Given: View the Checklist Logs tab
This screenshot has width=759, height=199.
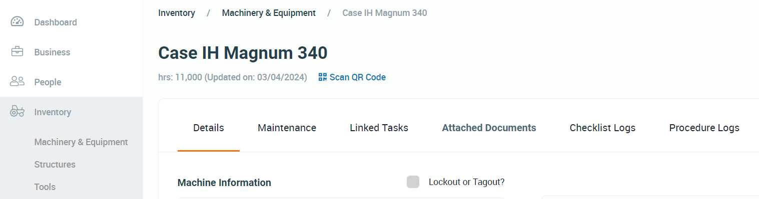Looking at the screenshot, I should coord(602,128).
